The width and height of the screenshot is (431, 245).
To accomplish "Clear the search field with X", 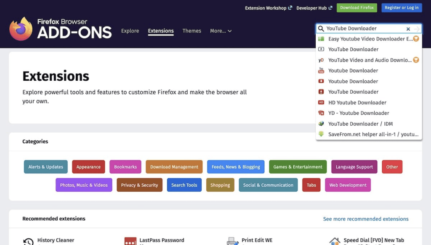I will pos(408,29).
